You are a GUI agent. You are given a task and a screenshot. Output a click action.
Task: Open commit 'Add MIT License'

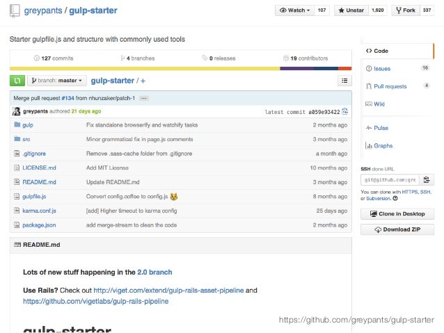[107, 168]
